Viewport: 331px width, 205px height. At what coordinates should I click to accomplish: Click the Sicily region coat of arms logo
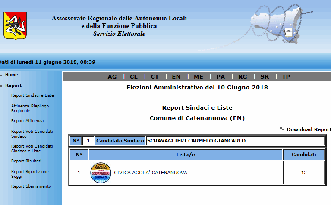15,25
